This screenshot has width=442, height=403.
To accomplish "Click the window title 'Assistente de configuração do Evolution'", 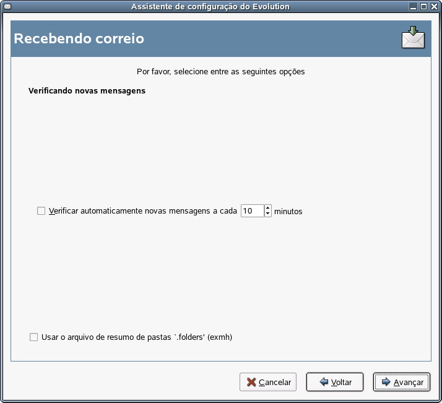I will tap(210, 6).
